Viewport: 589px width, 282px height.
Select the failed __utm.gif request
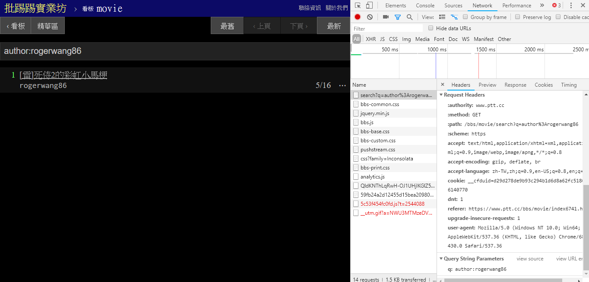click(393, 213)
